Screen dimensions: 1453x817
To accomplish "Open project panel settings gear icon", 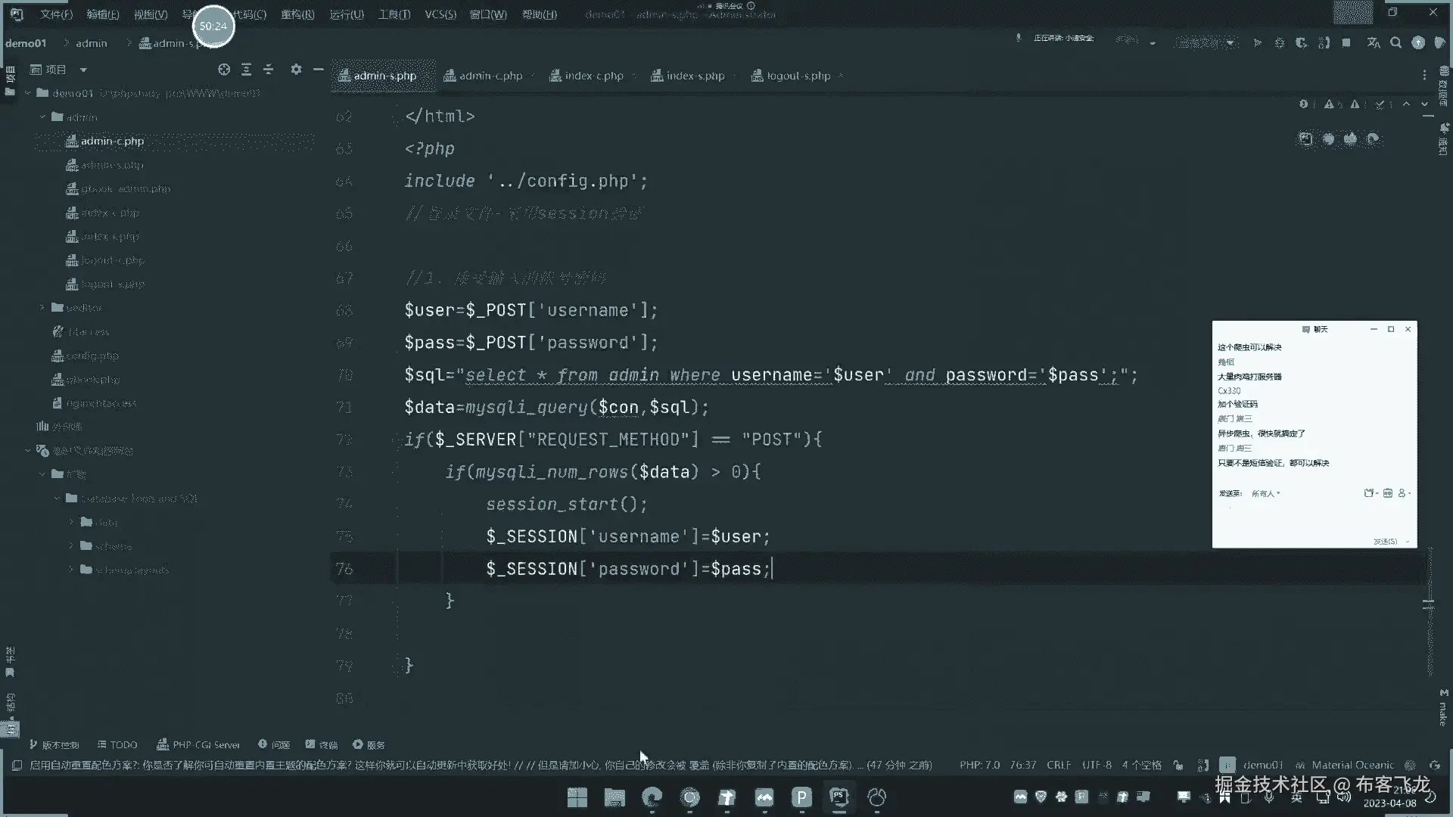I will click(x=296, y=69).
